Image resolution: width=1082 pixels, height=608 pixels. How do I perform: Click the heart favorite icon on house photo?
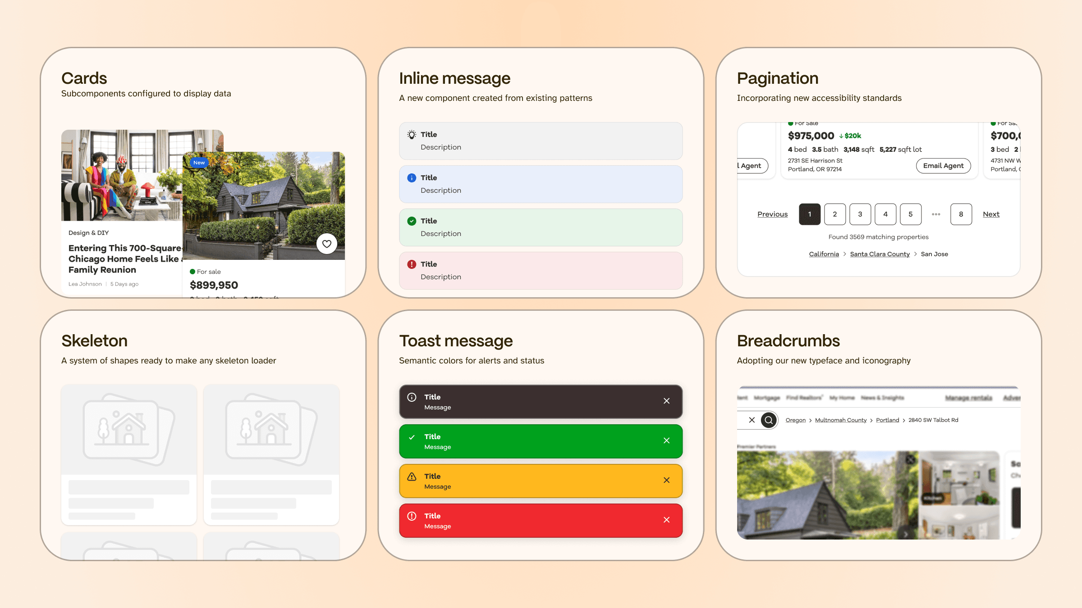point(327,244)
